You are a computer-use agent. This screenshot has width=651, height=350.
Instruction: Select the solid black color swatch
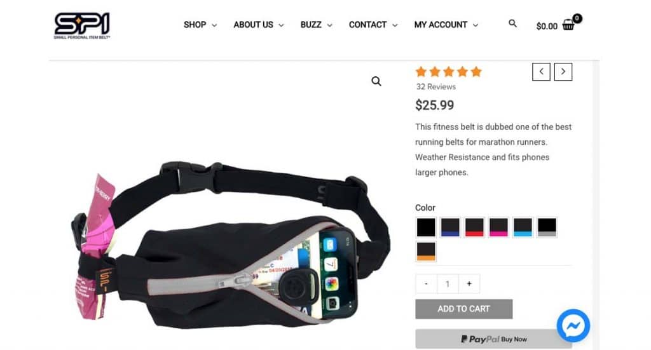click(x=426, y=227)
